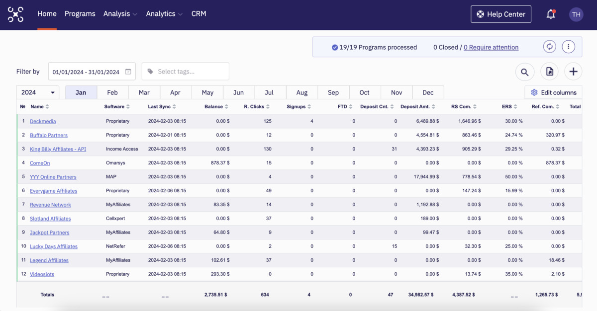Sort by Name column arrows
Viewport: 597px width, 311px height.
coord(47,107)
